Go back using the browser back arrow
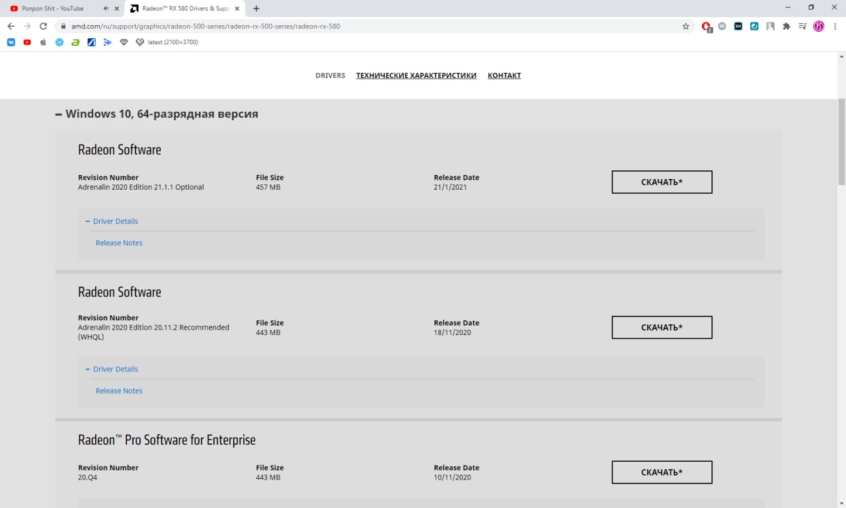 point(11,26)
